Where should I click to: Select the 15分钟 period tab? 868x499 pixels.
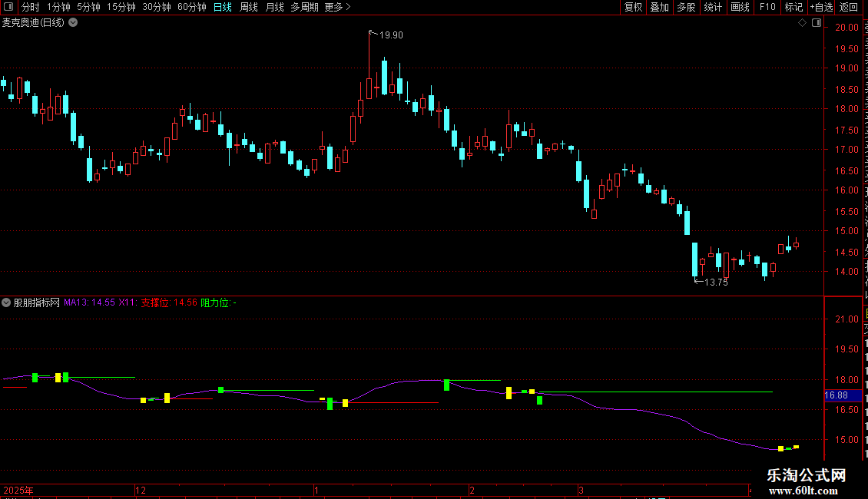(121, 7)
